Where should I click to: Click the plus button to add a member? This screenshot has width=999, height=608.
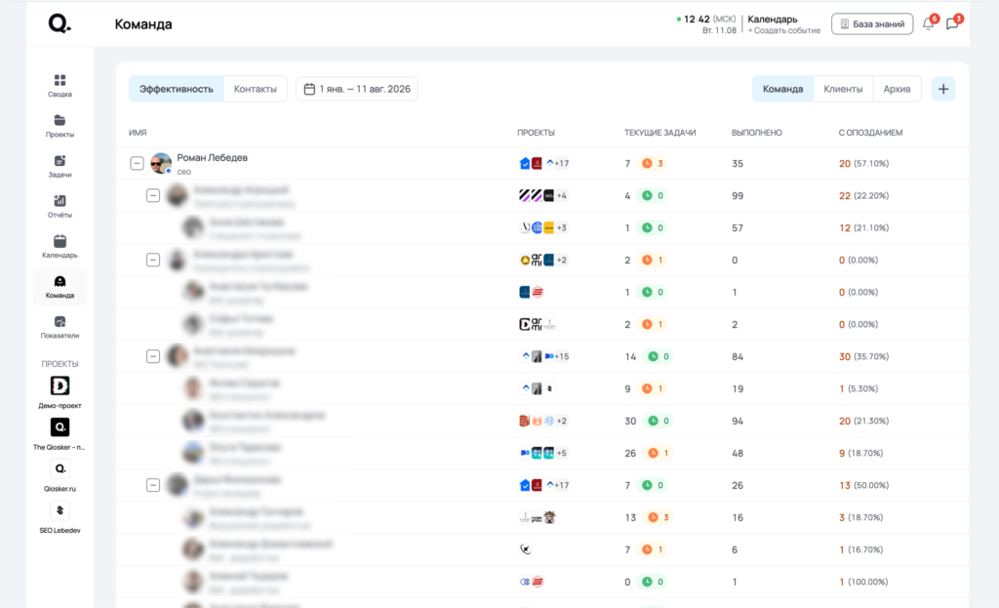[943, 89]
